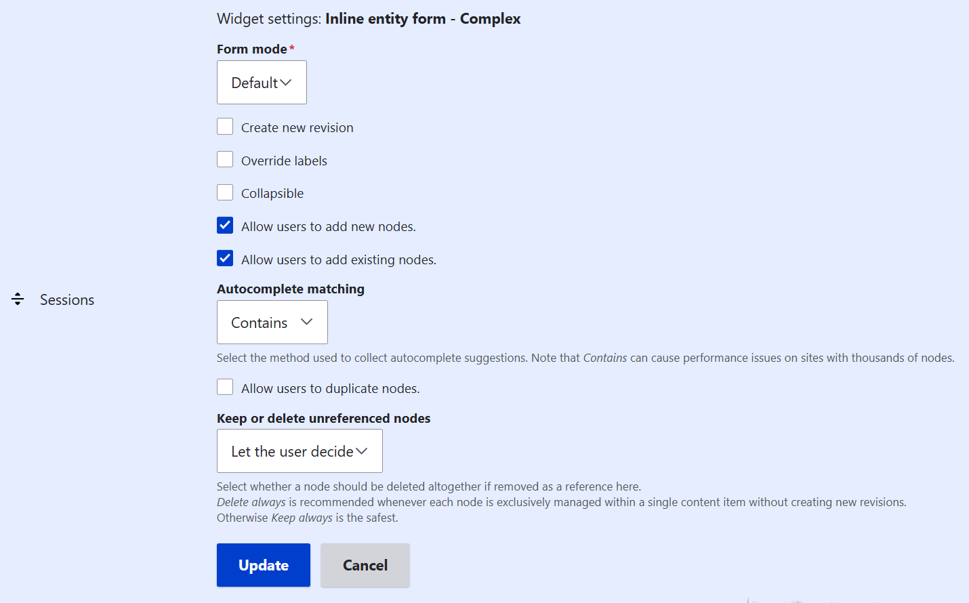The image size is (969, 603).
Task: Toggle the 'Collapsible' checkbox
Action: 225,192
